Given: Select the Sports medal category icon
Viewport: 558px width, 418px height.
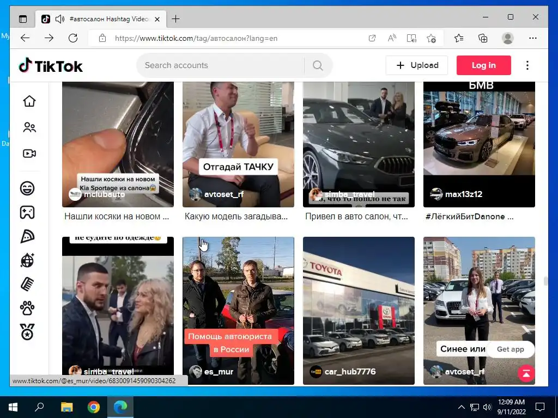Looking at the screenshot, I should pyautogui.click(x=27, y=332).
